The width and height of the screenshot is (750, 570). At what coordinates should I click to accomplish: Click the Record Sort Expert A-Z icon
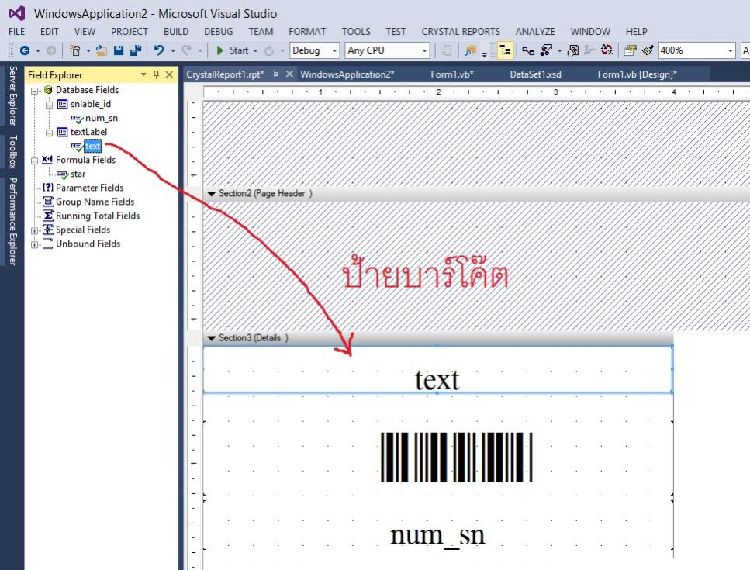pyautogui.click(x=607, y=50)
